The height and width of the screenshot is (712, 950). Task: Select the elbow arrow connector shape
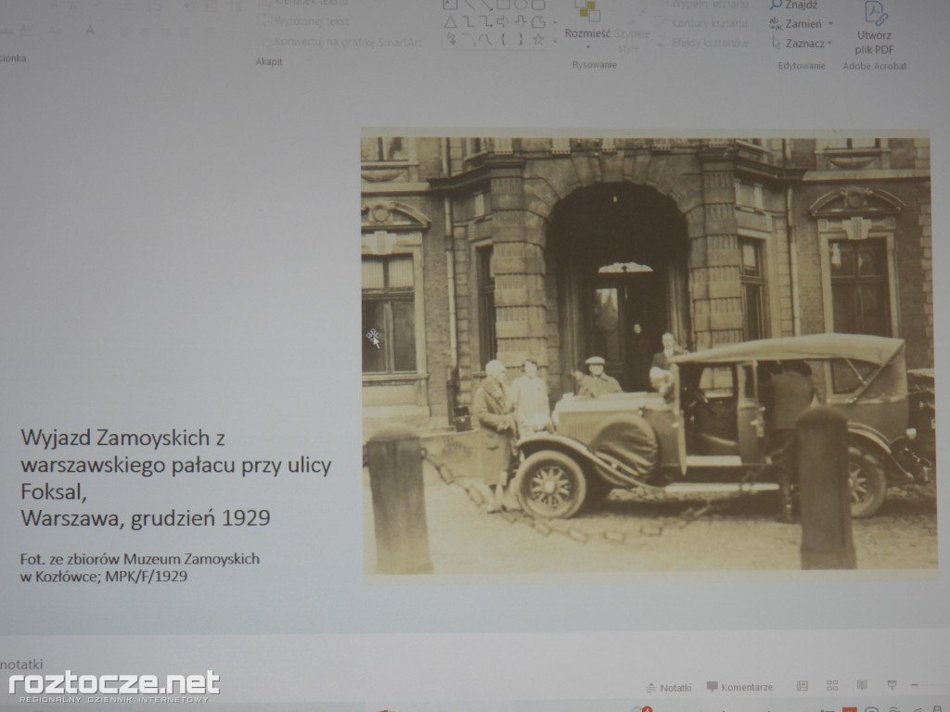coord(485,22)
